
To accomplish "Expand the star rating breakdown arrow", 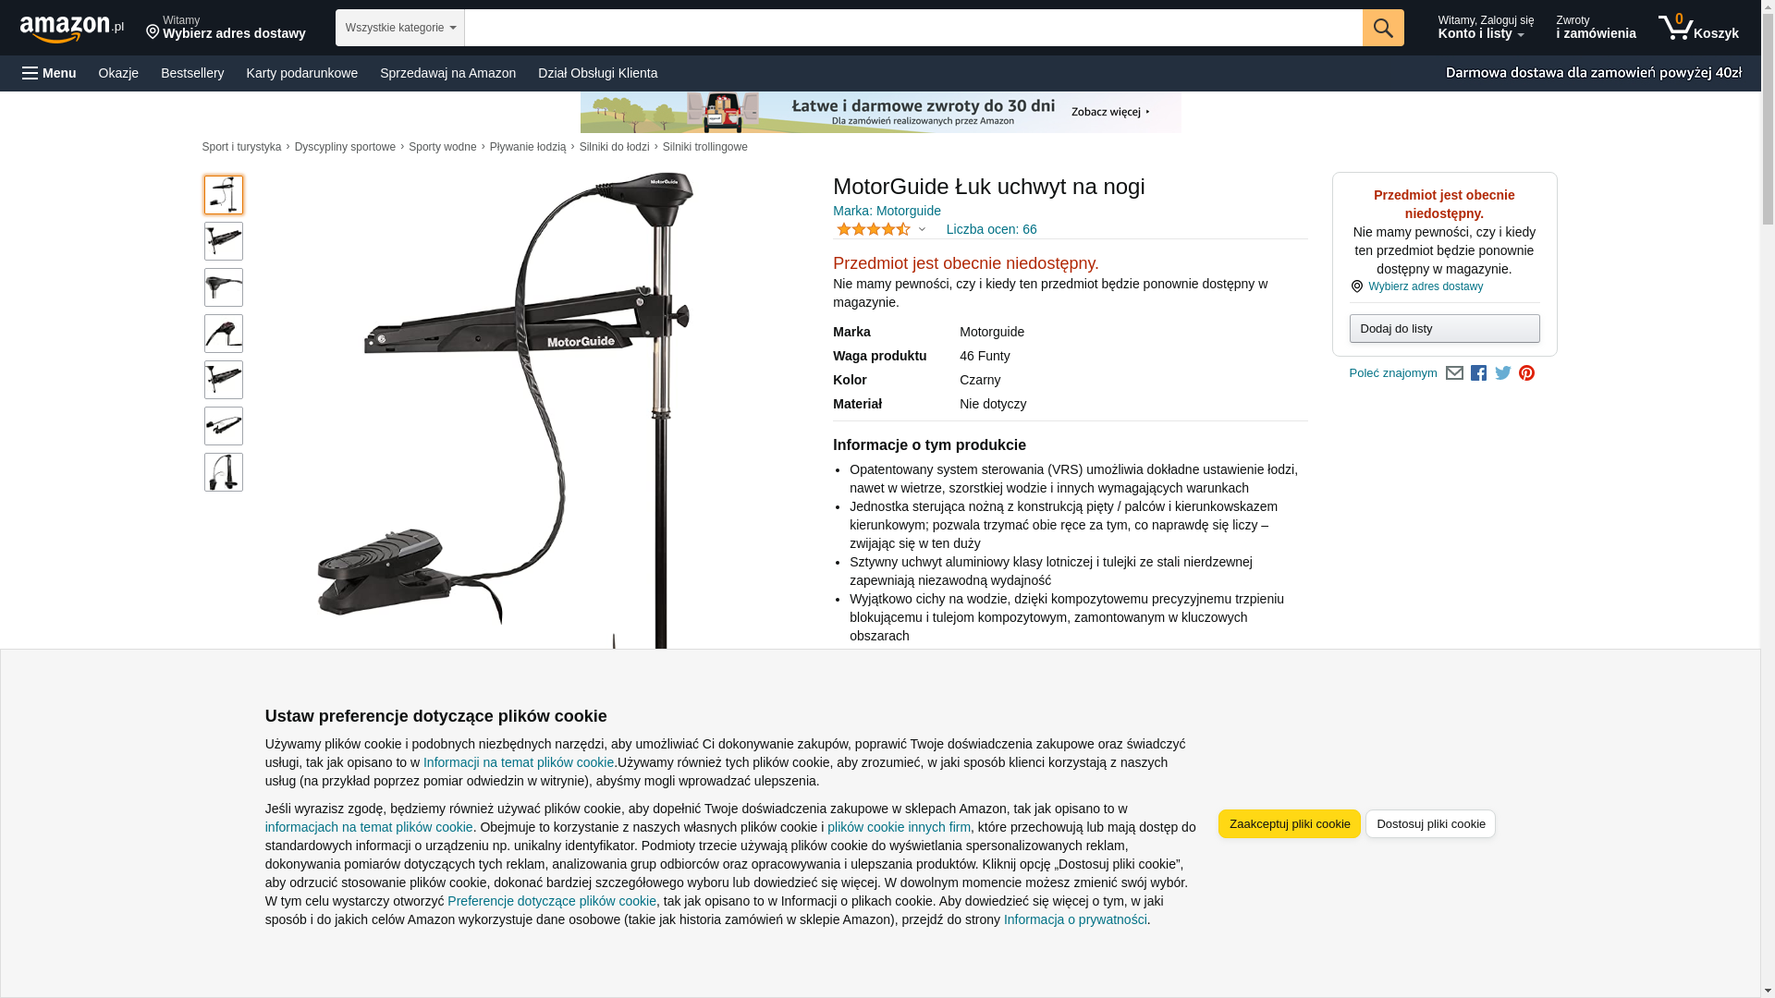I will (922, 230).
